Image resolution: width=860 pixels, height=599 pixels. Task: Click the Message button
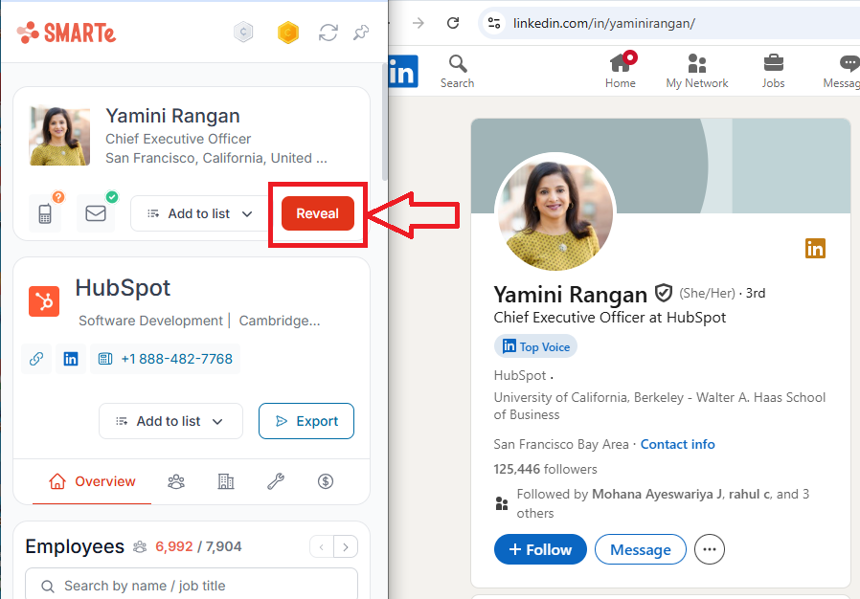pyautogui.click(x=640, y=549)
